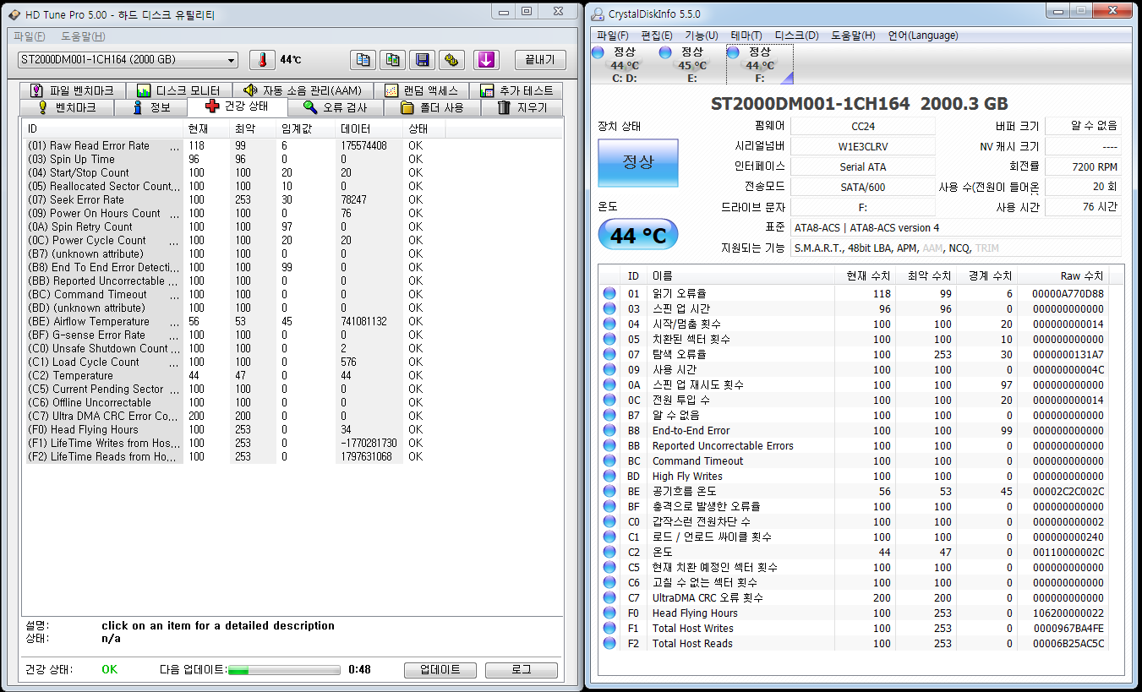
Task: Click the status circle for row 05
Action: (x=609, y=340)
